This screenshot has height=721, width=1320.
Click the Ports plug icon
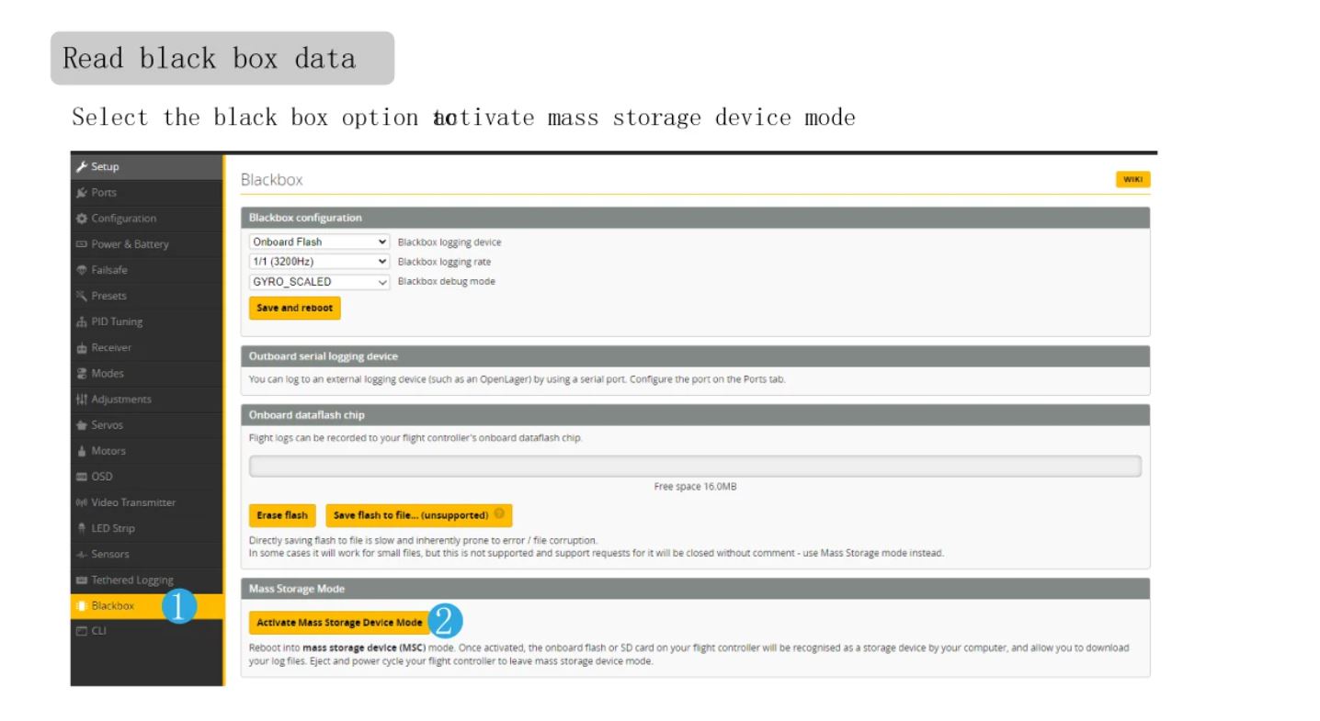(x=81, y=193)
